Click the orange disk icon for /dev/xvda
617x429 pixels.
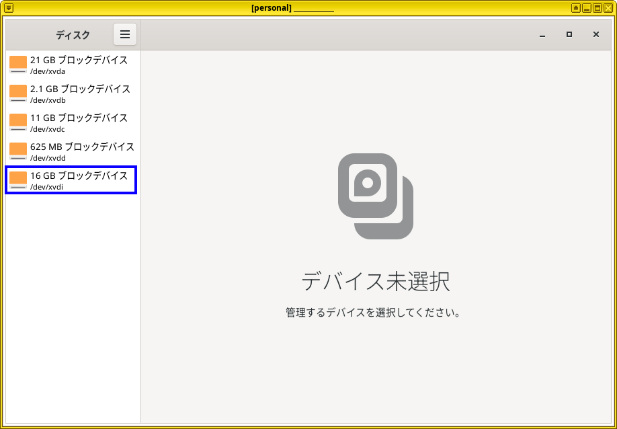[x=17, y=62]
